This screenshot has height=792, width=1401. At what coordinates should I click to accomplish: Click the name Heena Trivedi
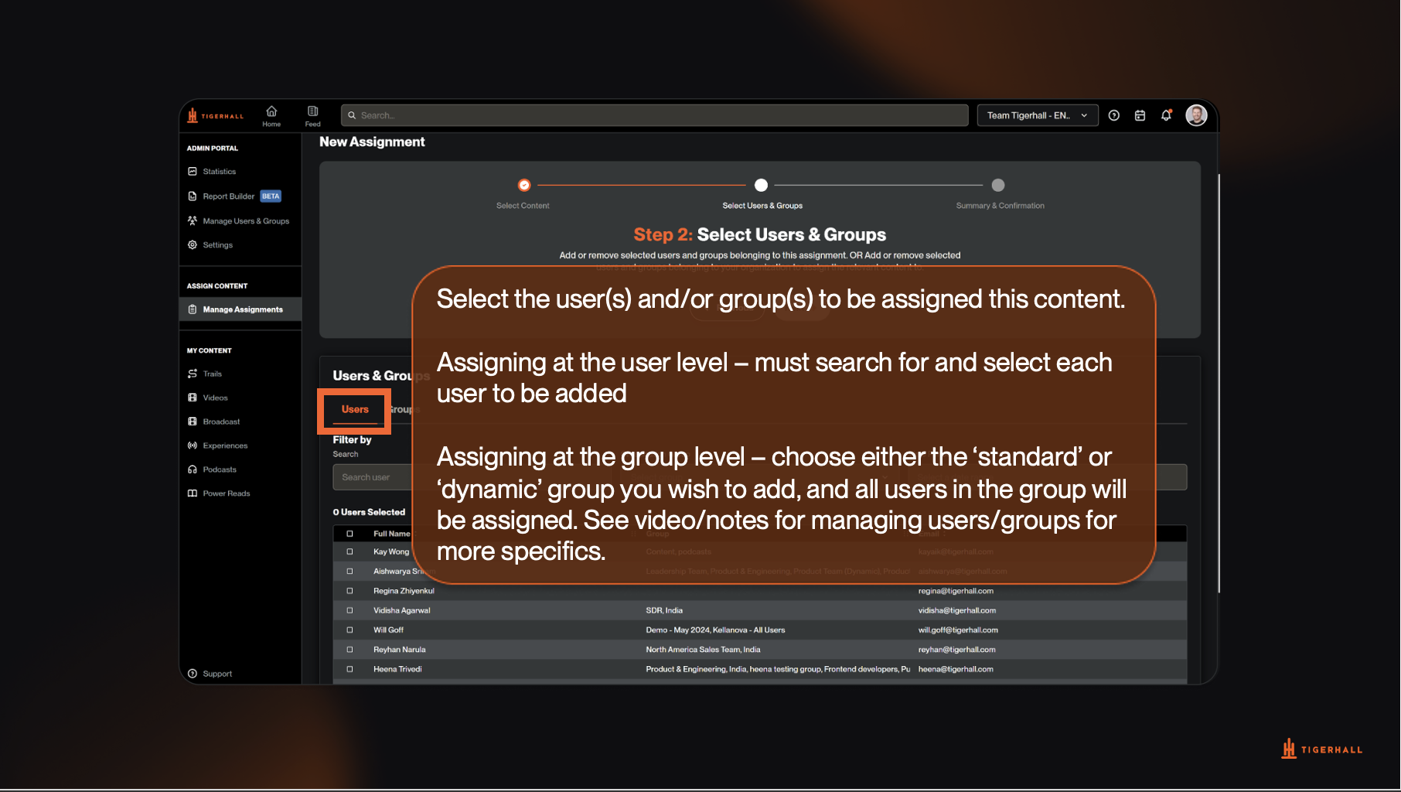[x=397, y=670]
